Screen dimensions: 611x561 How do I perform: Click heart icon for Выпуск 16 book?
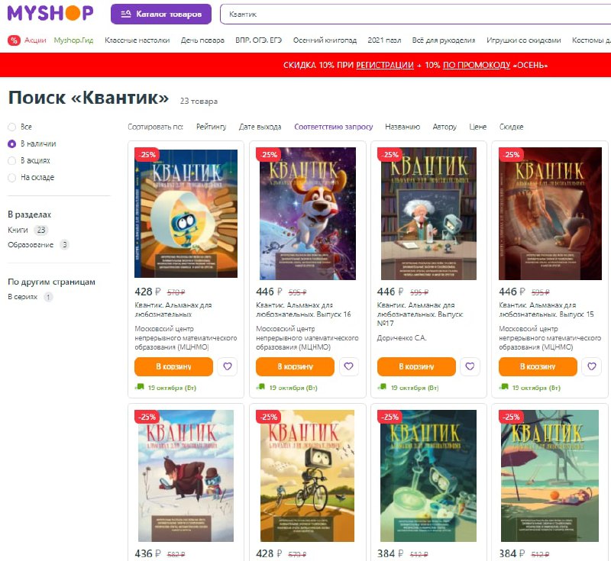click(x=349, y=366)
